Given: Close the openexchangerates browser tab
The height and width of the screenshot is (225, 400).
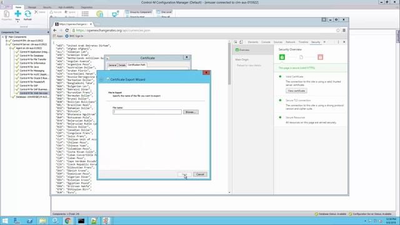Looking at the screenshot, I should (x=91, y=24).
